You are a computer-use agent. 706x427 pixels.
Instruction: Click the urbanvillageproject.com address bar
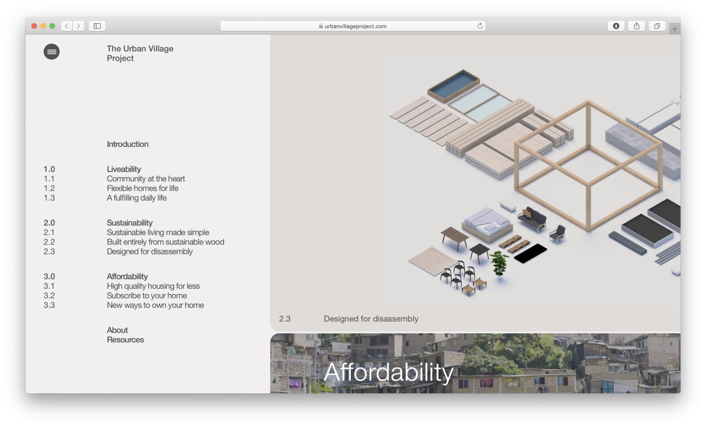[353, 26]
